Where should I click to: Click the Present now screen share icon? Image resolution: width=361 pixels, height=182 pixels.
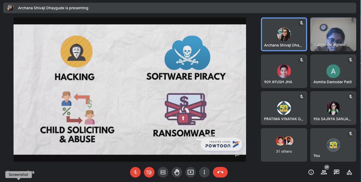pos(191,172)
